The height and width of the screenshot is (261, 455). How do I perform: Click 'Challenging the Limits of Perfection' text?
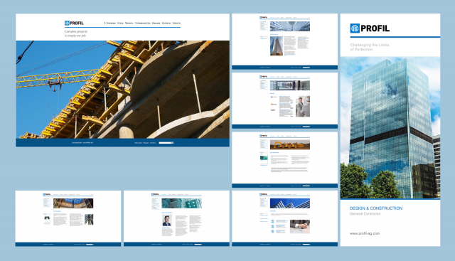click(x=370, y=47)
